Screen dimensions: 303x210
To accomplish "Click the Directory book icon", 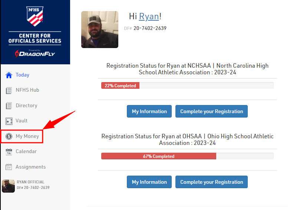I will click(9, 106).
